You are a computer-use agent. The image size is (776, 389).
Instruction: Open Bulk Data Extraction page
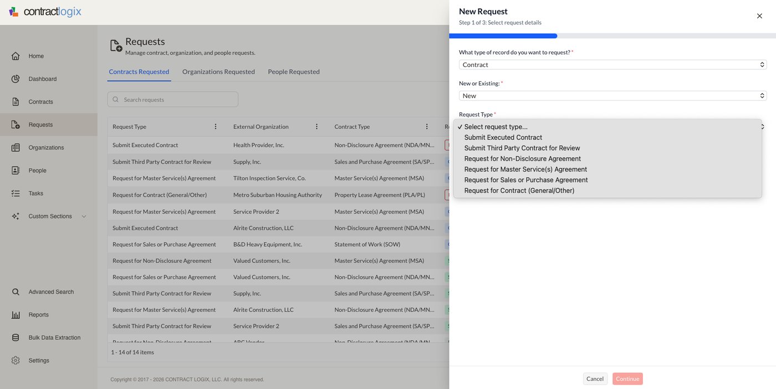[54, 338]
